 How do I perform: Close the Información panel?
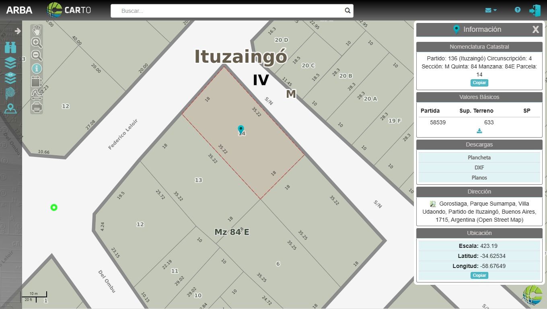(x=535, y=29)
